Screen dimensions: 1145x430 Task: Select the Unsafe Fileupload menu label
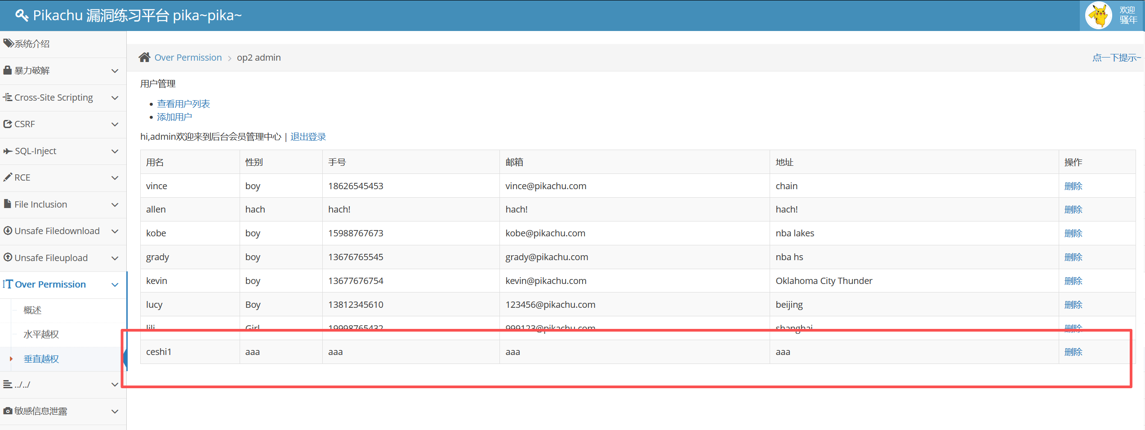[x=51, y=258]
